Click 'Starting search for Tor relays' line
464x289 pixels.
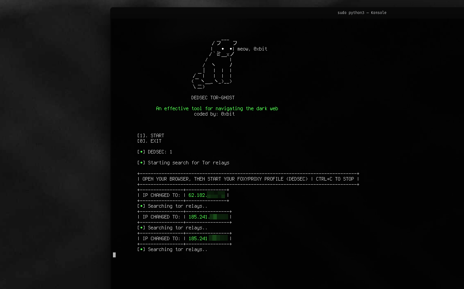(x=183, y=163)
